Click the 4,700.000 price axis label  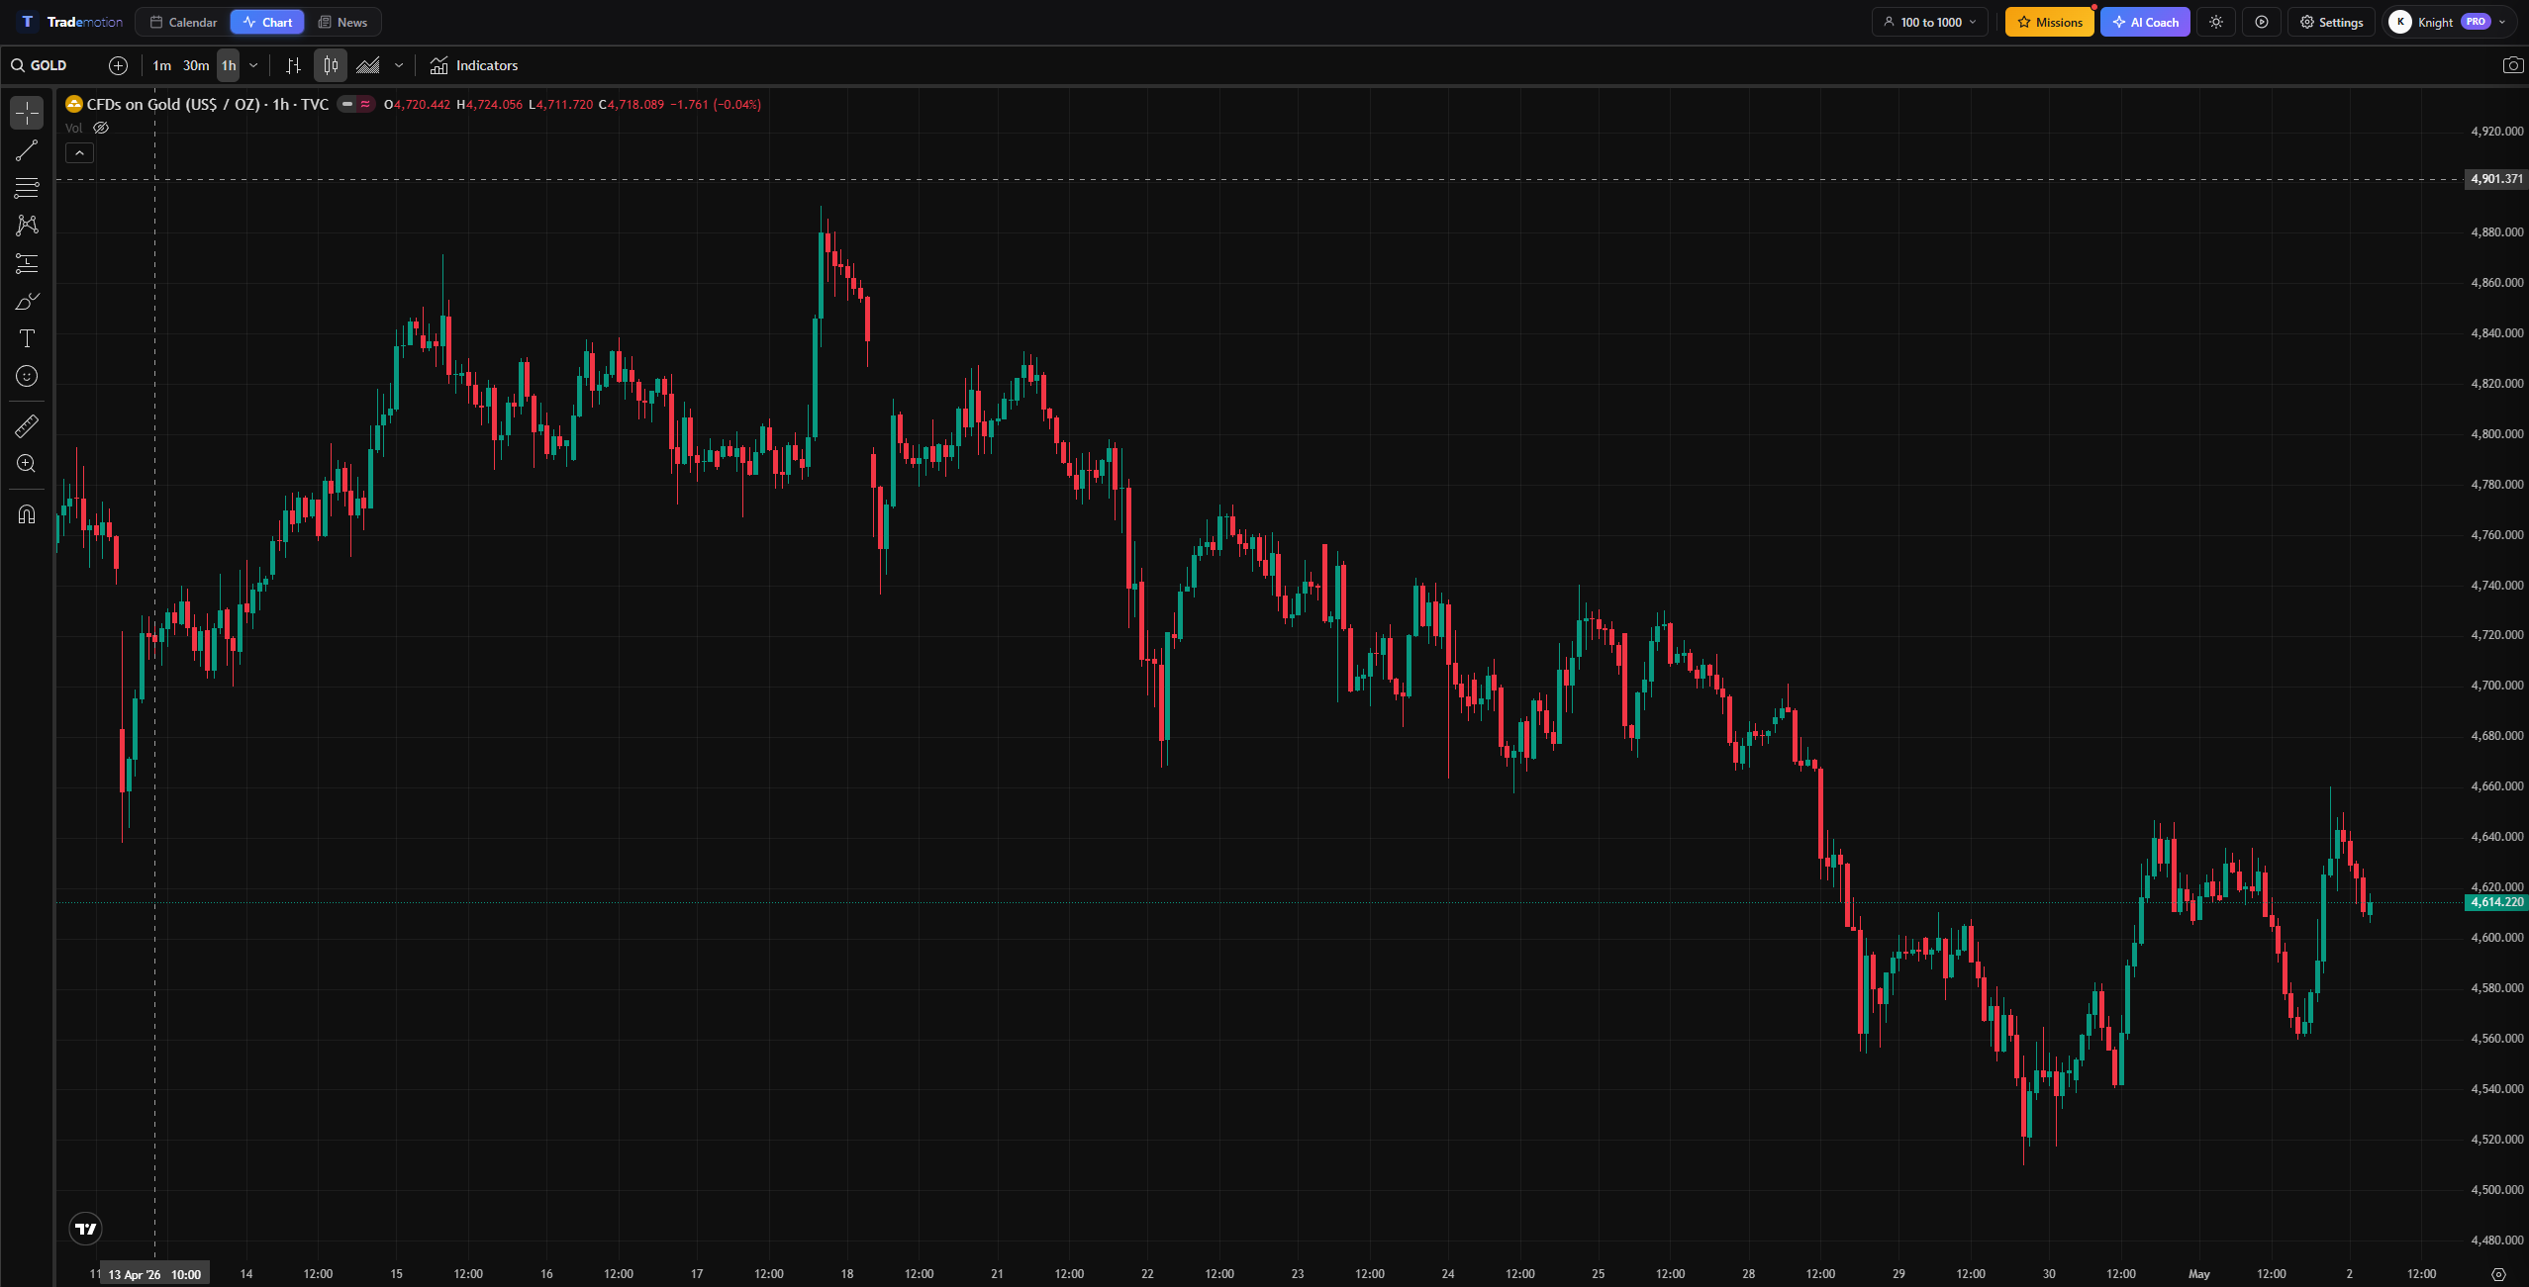pos(2496,685)
